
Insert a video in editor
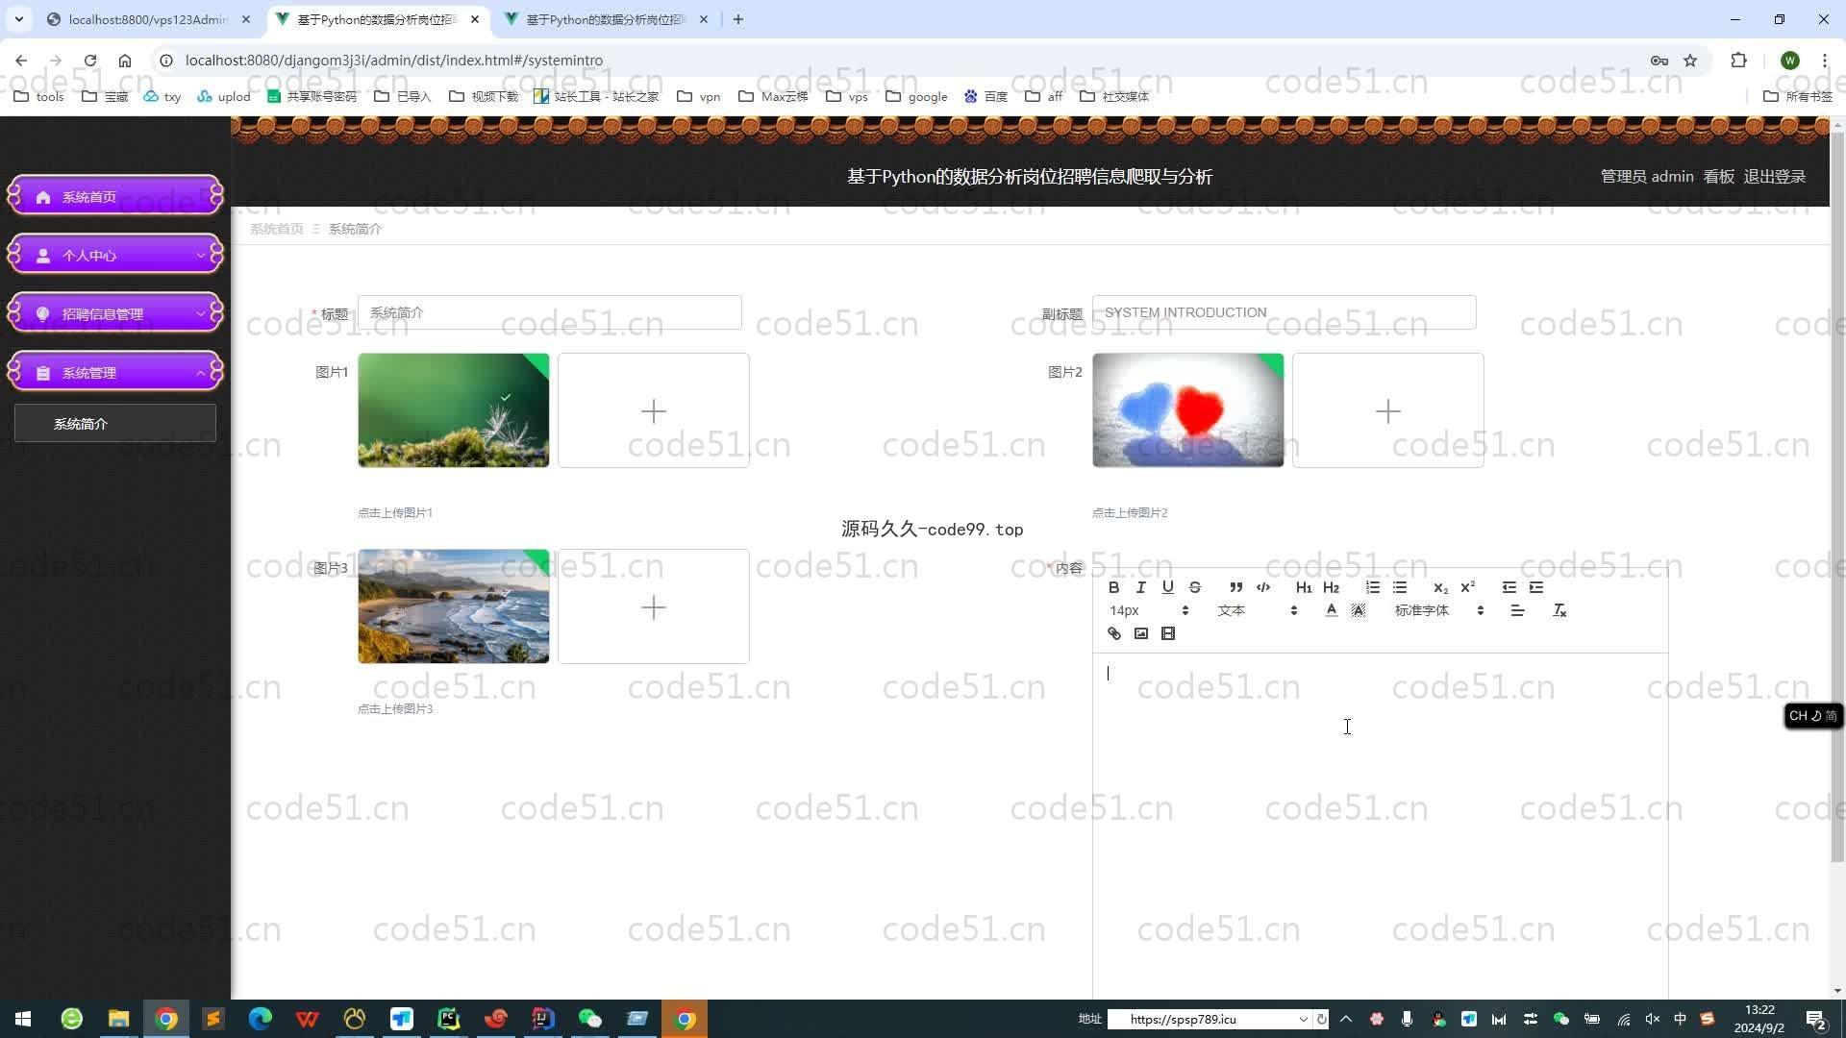[1167, 633]
